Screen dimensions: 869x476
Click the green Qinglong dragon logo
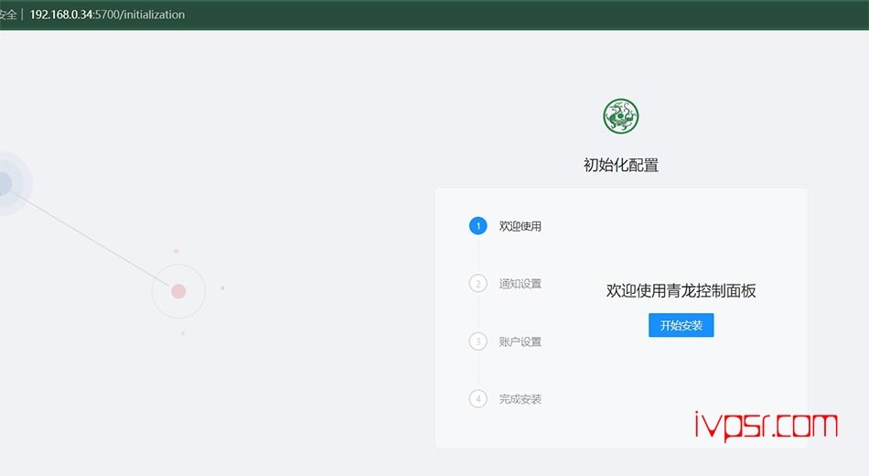coord(621,116)
